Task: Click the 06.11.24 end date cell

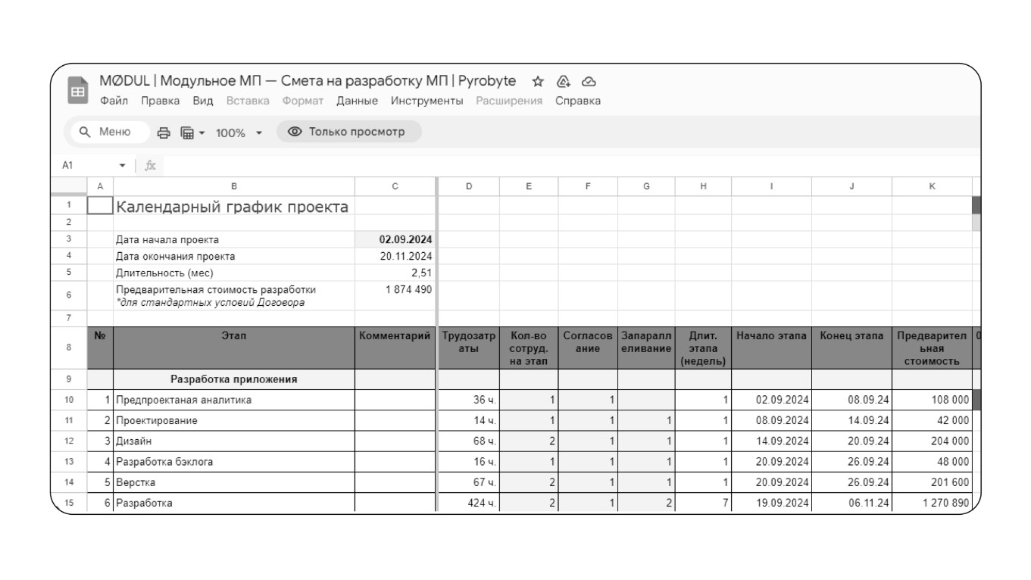Action: [851, 503]
